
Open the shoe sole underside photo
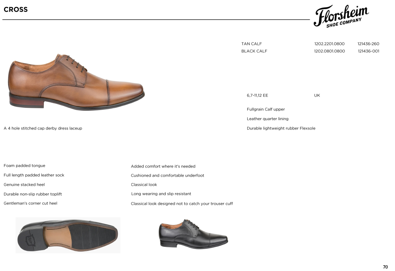point(68,235)
